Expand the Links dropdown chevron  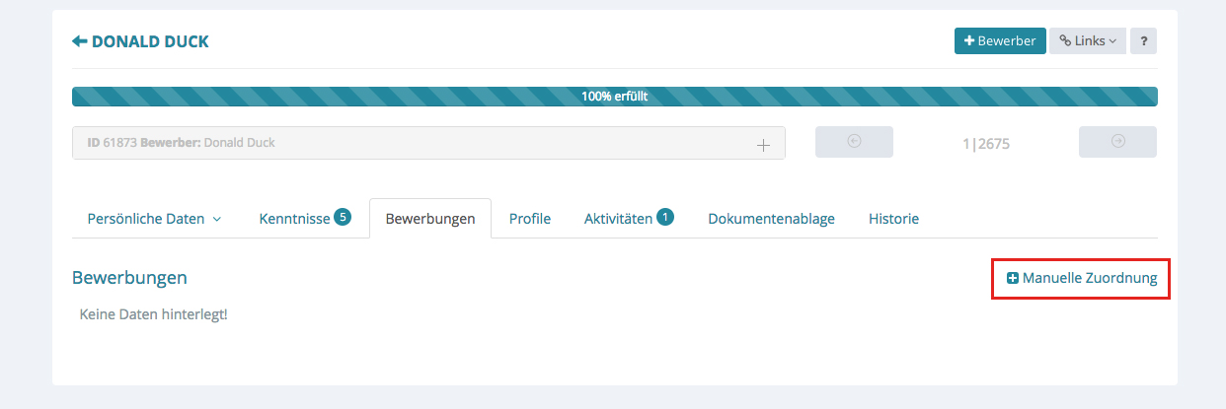click(1112, 41)
